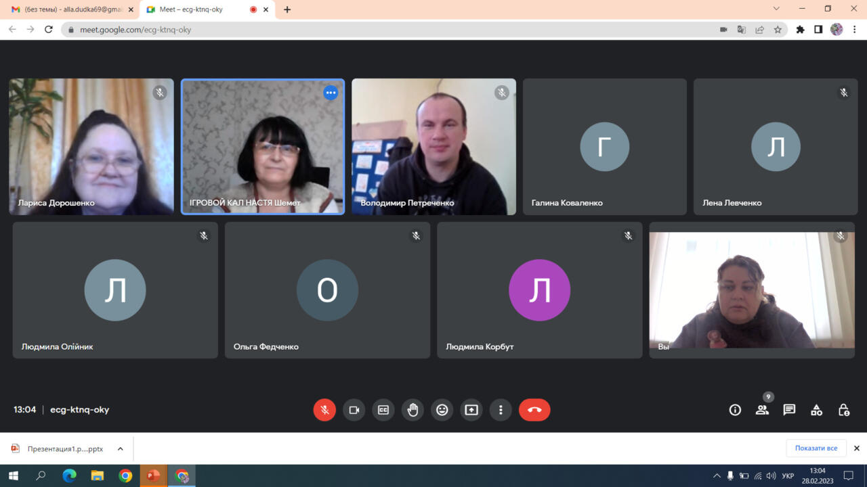Open the extensions puzzle icon

[800, 30]
